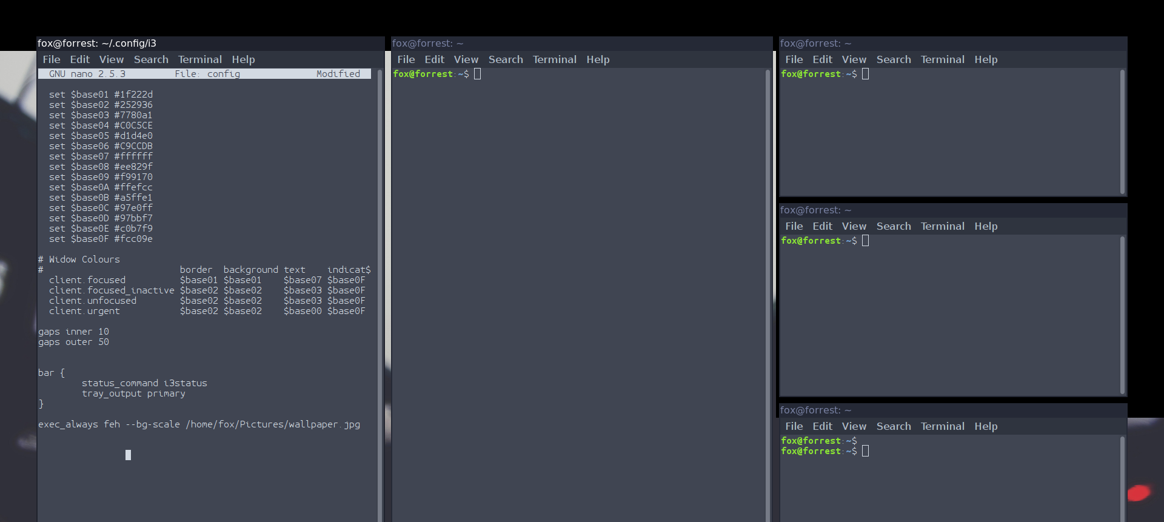
Task: Open Help menu in middle-right terminal
Action: click(x=986, y=226)
